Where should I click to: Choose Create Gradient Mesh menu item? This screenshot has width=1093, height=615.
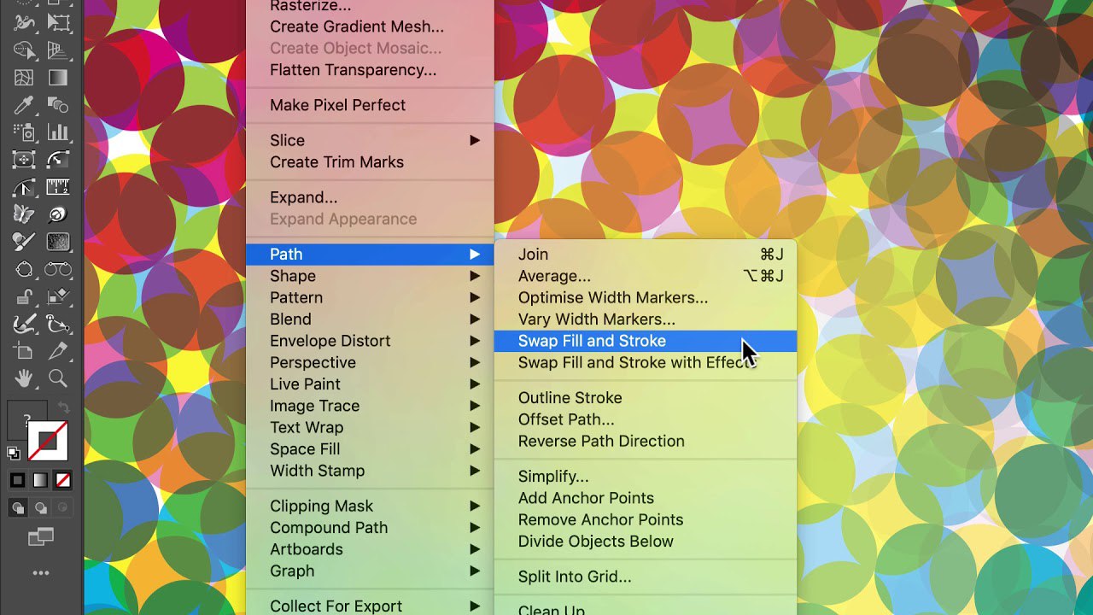pyautogui.click(x=370, y=26)
